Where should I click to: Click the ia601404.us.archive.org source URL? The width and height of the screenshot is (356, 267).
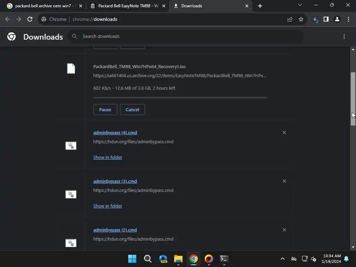180,75
